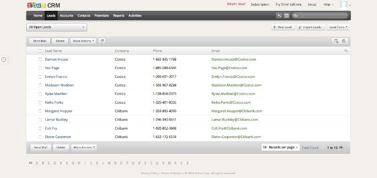Open the Subscription link
Screen dimensions: 377x178
260,4
